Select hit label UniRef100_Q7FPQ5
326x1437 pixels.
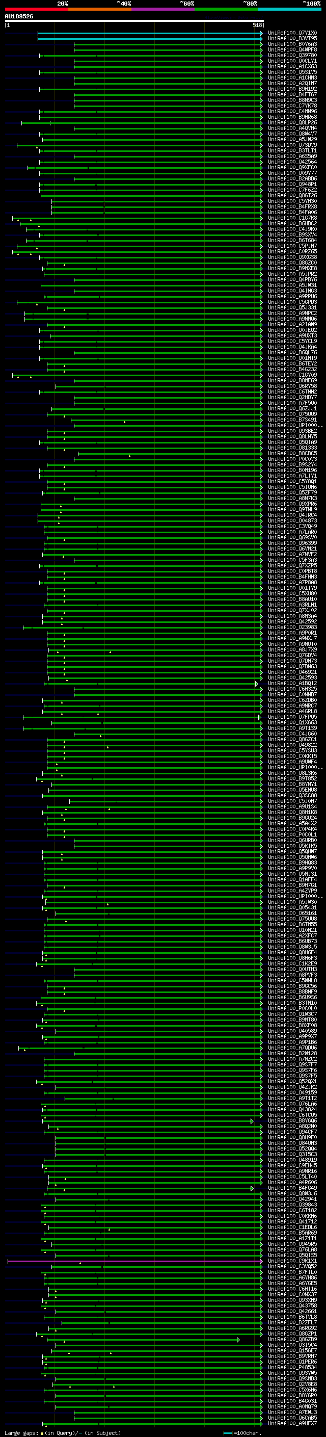(x=292, y=717)
